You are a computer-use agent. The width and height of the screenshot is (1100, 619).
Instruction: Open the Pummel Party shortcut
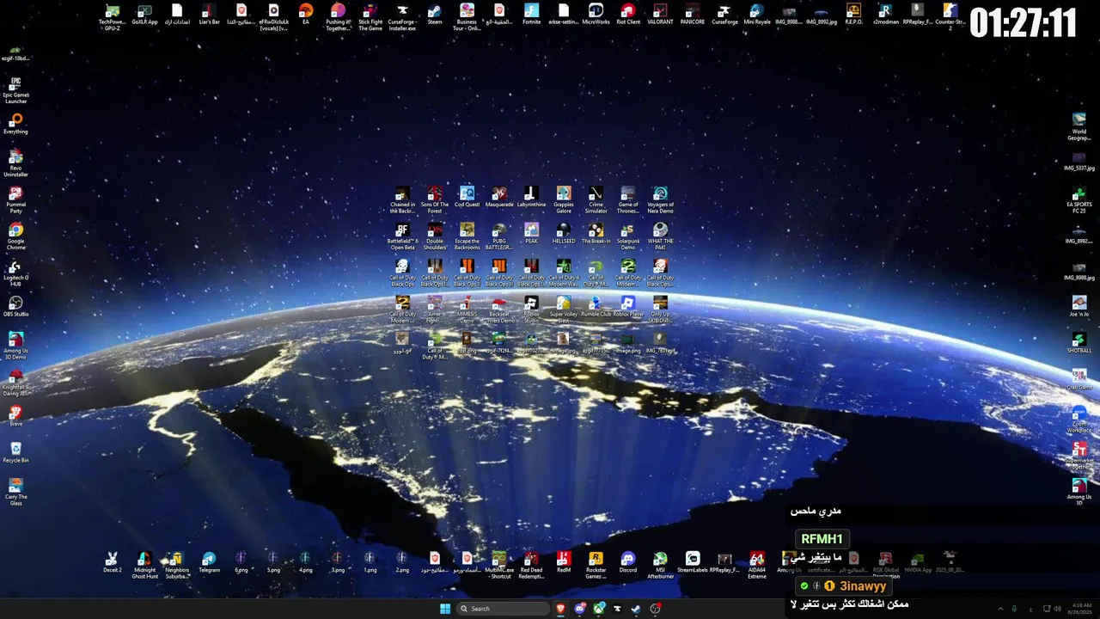(x=15, y=199)
